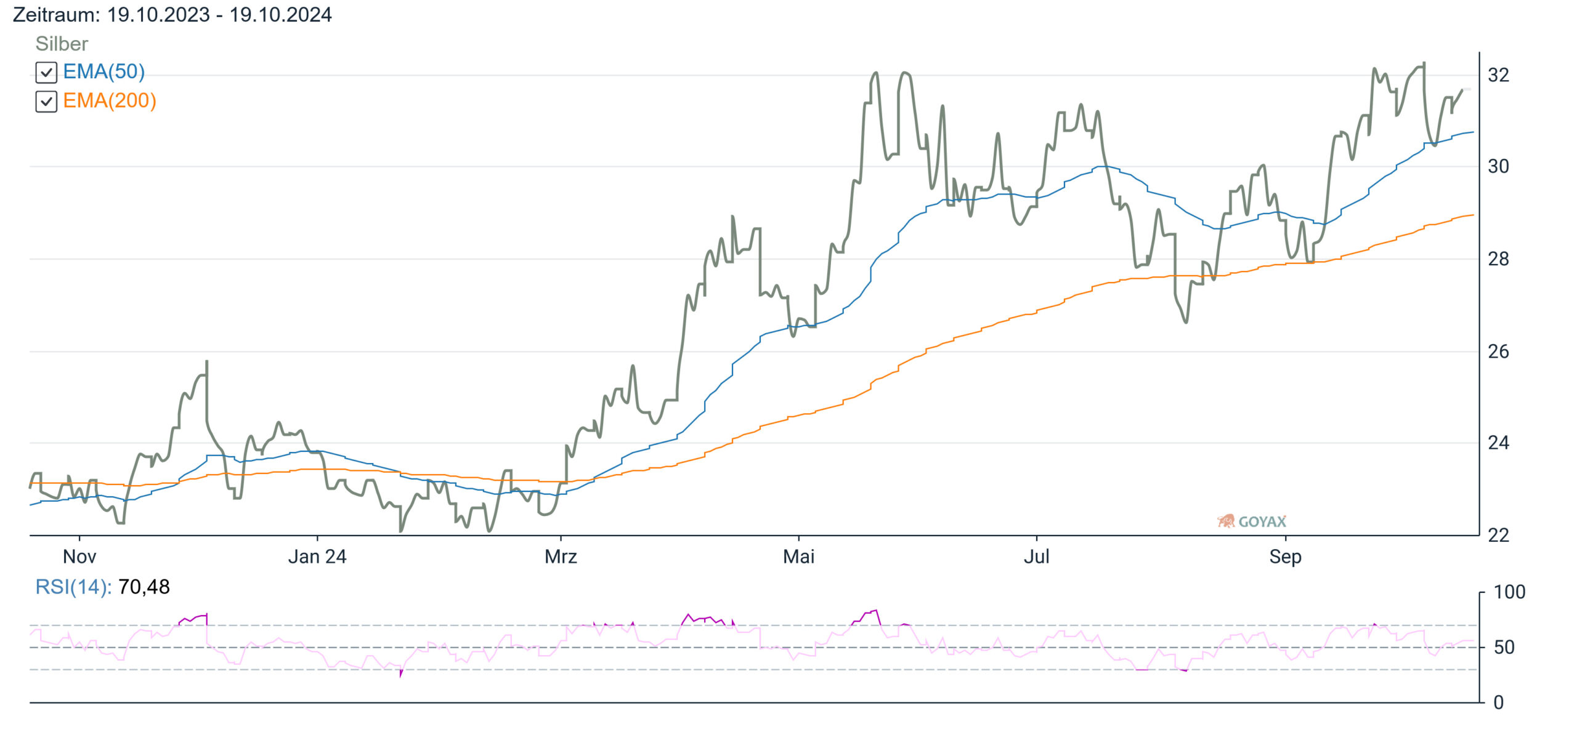Click the RSI value 70,48

point(144,587)
